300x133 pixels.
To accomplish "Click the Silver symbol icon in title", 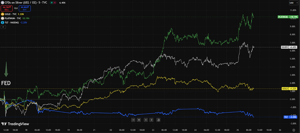I will (x=3, y=2).
